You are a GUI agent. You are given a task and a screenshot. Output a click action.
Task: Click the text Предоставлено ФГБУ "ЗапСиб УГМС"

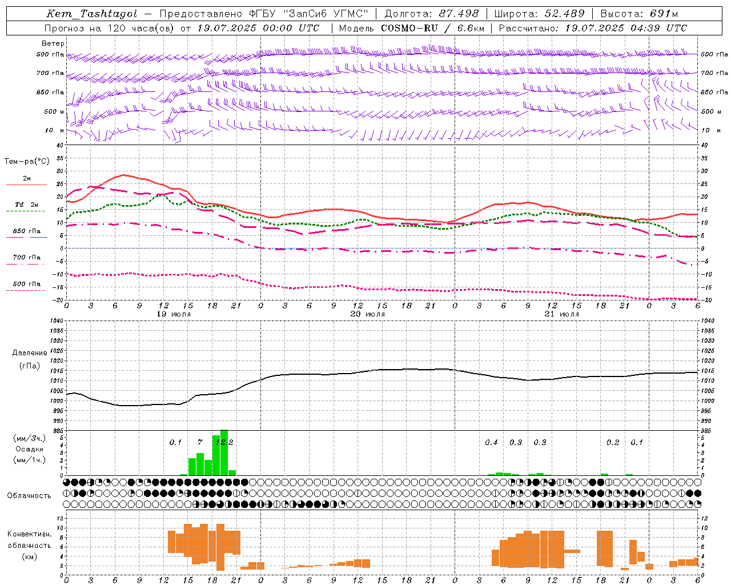(x=264, y=14)
